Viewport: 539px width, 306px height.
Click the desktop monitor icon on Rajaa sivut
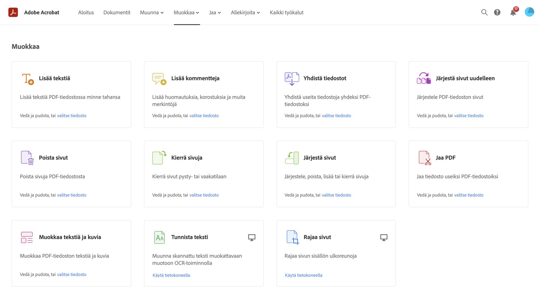[384, 238]
